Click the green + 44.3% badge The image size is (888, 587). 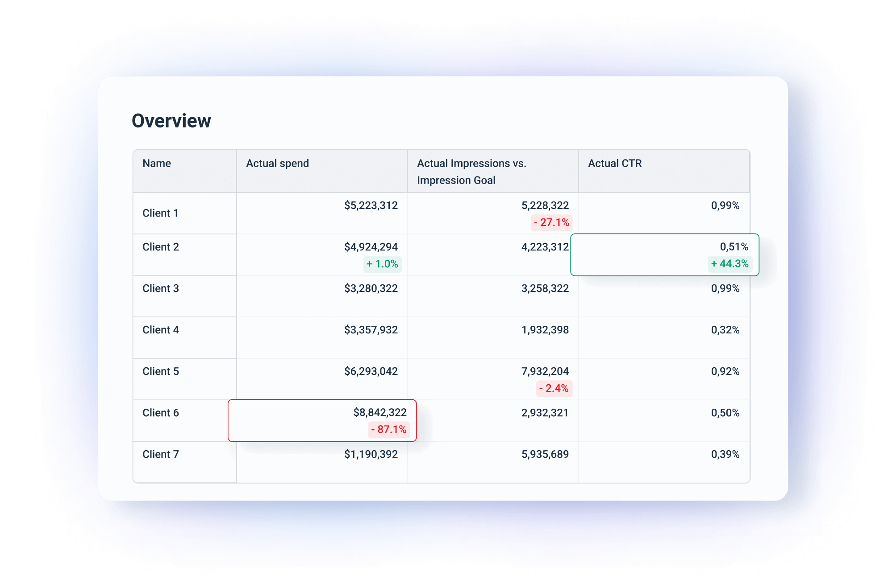click(730, 264)
